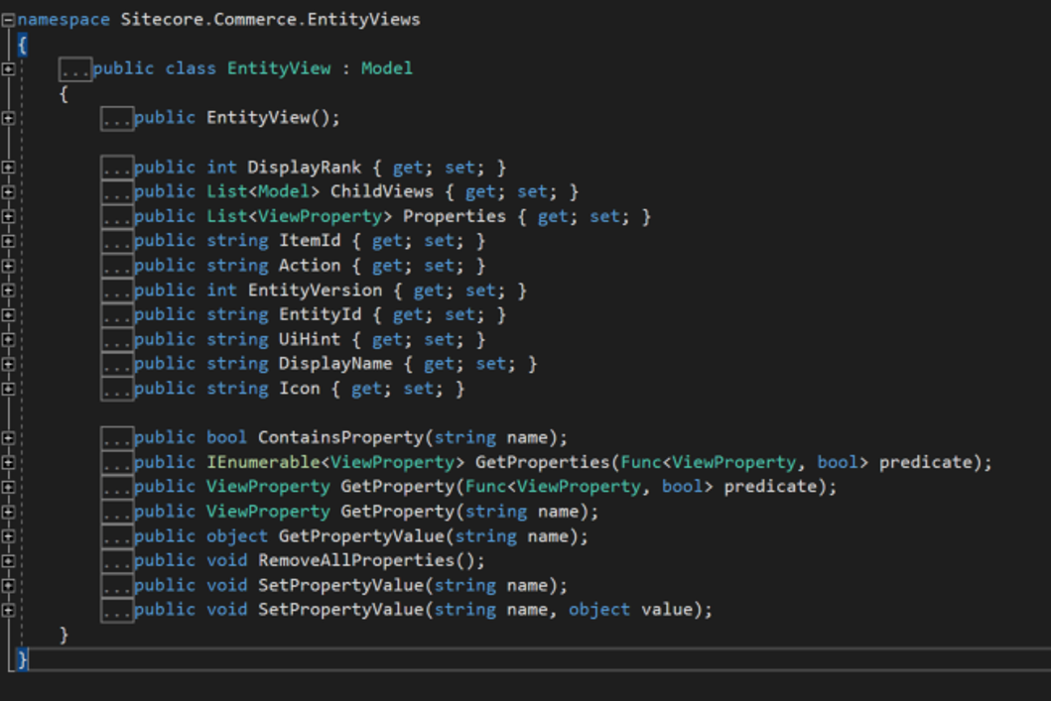This screenshot has width=1051, height=701.
Task: Click the ChildViews property name
Action: pyautogui.click(x=382, y=191)
